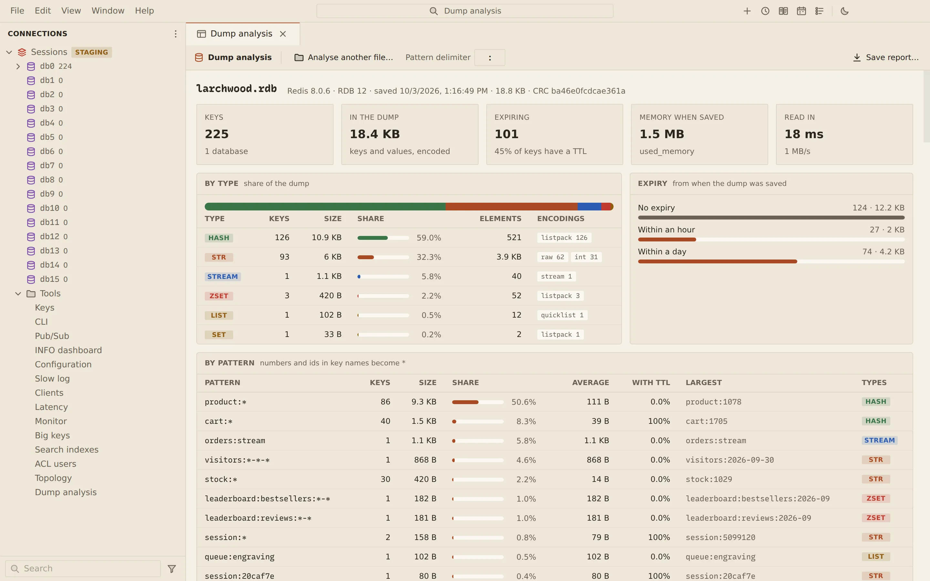Click the Tools folder icon

(x=31, y=294)
